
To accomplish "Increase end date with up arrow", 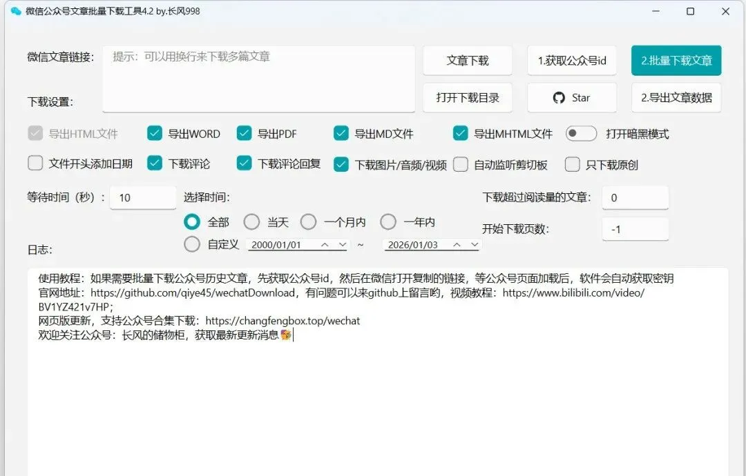I will point(457,245).
